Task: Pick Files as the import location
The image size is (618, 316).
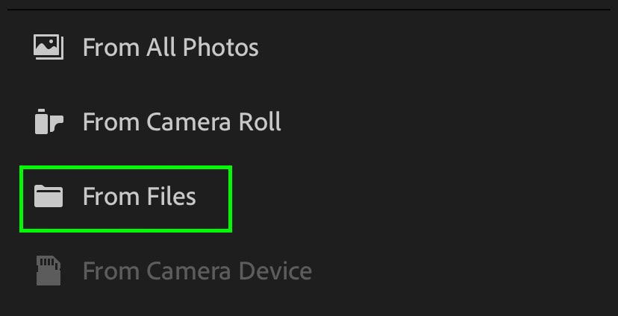Action: pos(139,197)
